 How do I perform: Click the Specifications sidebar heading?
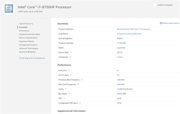[x=26, y=24]
